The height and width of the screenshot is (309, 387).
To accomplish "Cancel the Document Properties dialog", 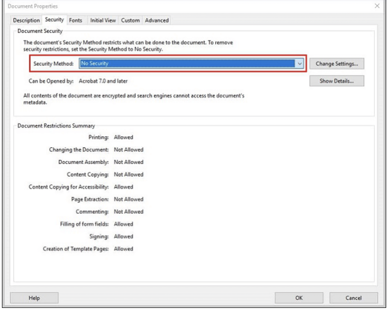I will 354,298.
